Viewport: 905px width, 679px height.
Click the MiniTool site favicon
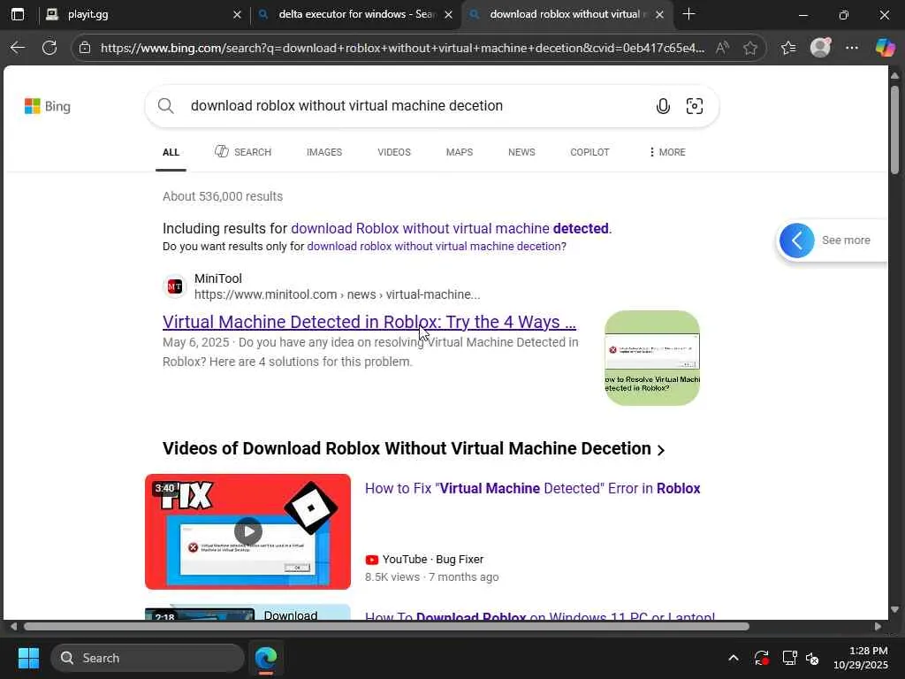174,286
